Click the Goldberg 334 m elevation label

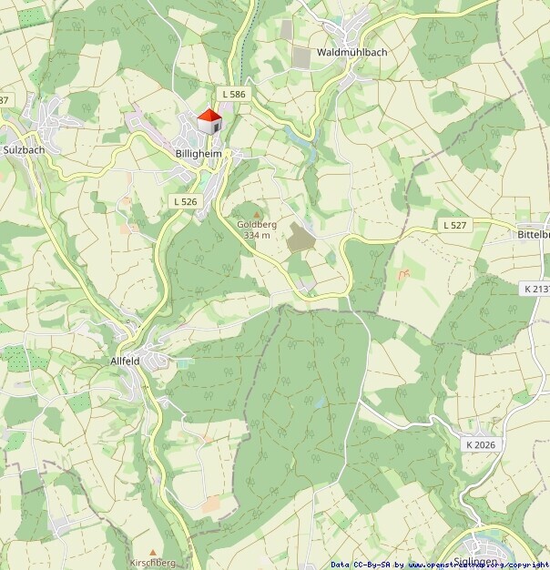coord(257,229)
